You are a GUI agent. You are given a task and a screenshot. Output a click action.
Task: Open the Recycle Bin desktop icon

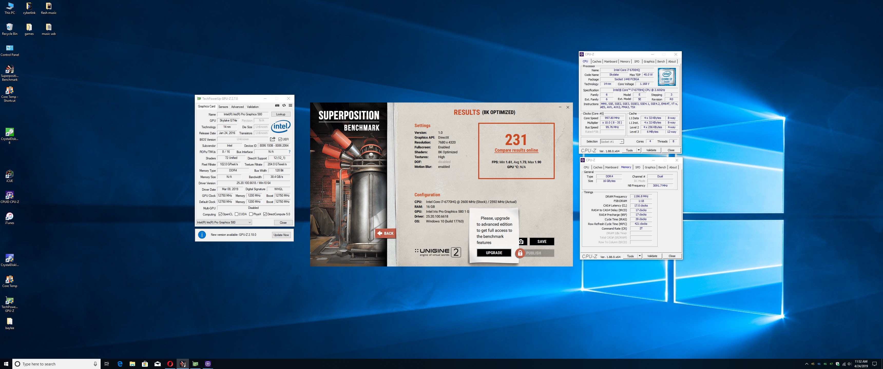[x=9, y=29]
